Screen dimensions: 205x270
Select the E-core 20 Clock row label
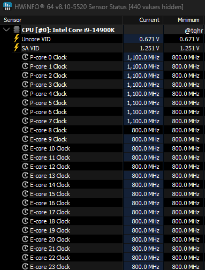50,239
